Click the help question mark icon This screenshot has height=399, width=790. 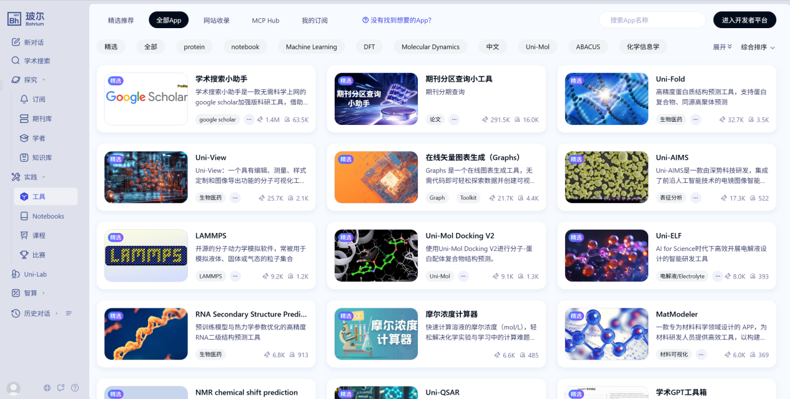75,388
